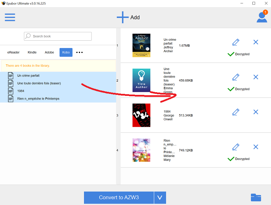Switch to the Adobe tab

[x=49, y=53]
